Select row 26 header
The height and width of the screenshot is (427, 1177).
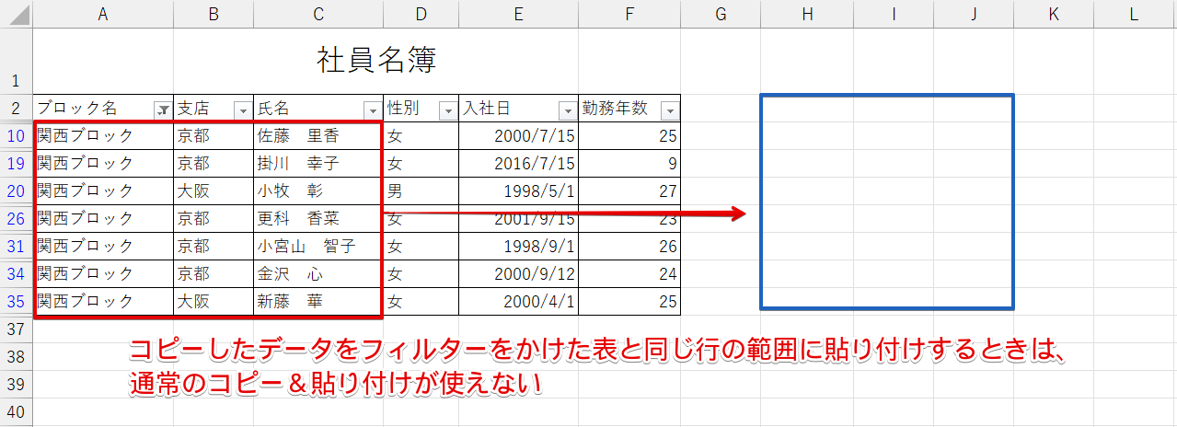point(16,219)
